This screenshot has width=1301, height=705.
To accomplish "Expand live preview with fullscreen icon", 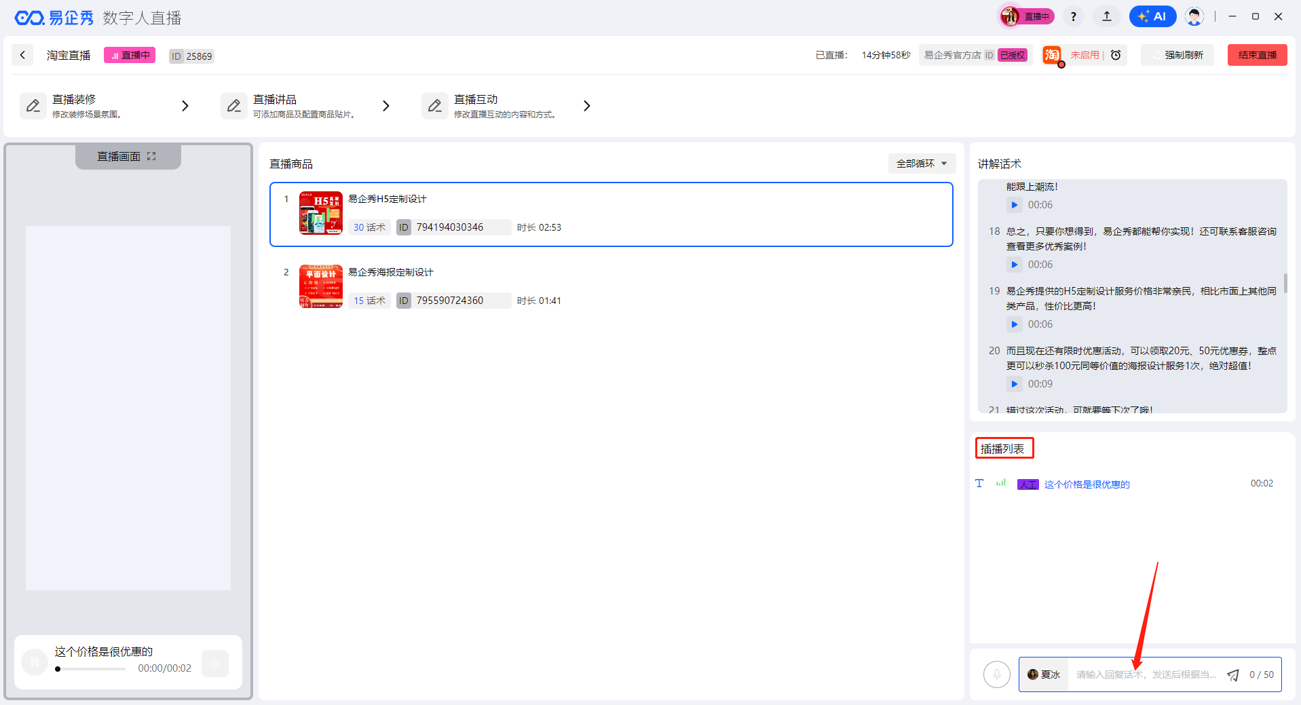I will tap(151, 156).
